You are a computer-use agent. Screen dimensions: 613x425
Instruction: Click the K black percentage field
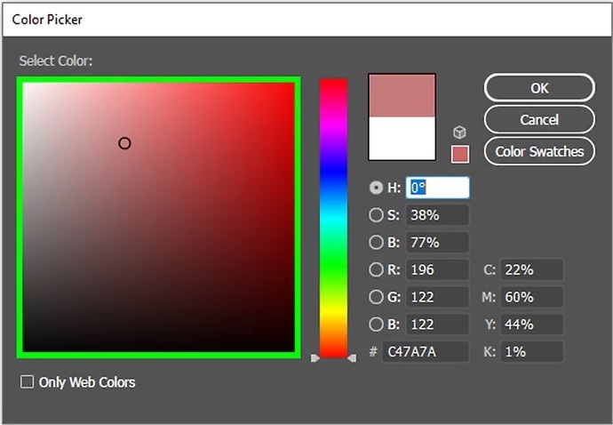pyautogui.click(x=531, y=352)
